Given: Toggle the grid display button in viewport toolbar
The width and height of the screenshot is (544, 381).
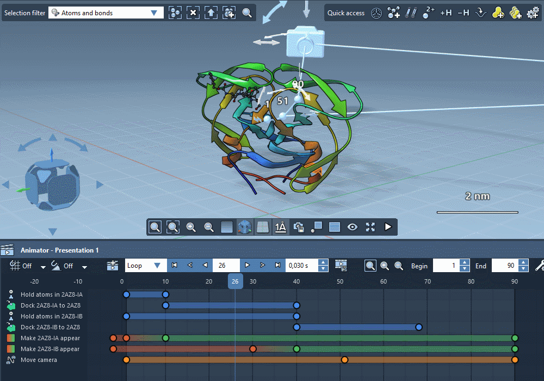Looking at the screenshot, I should pyautogui.click(x=262, y=227).
